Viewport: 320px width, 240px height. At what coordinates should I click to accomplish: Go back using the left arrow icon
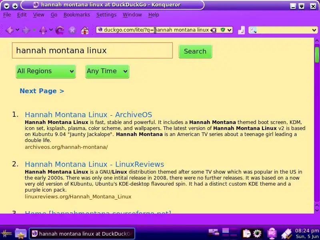[9, 30]
